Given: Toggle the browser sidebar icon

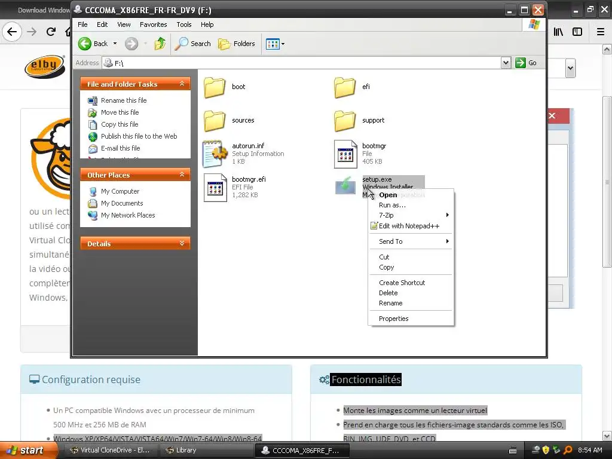Looking at the screenshot, I should 577,32.
